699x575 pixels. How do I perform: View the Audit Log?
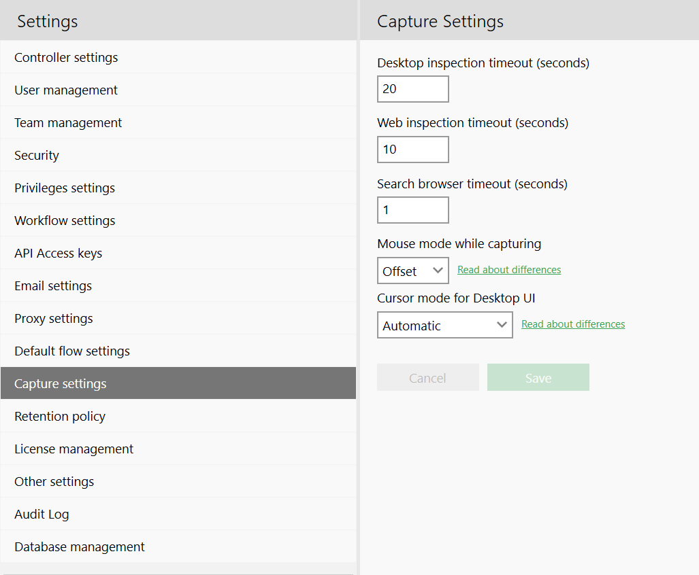42,515
